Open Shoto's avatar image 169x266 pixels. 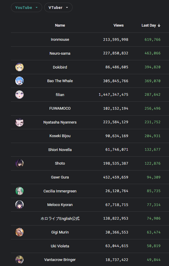19,163
